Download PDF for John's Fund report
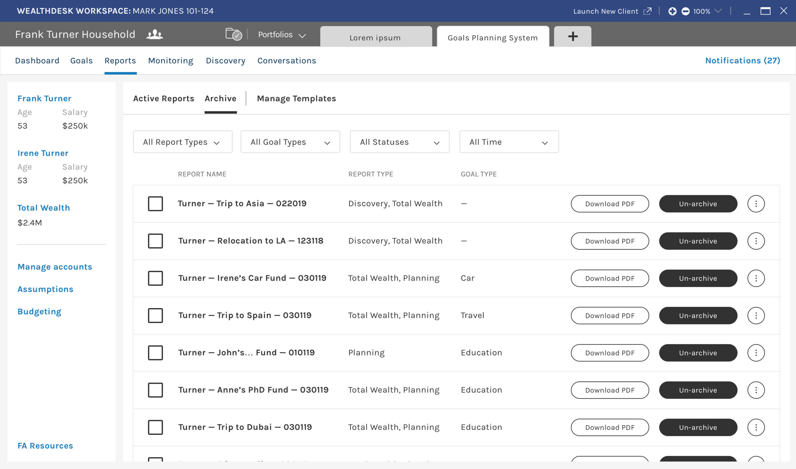Screen dimensions: 796x469 pyautogui.click(x=609, y=353)
